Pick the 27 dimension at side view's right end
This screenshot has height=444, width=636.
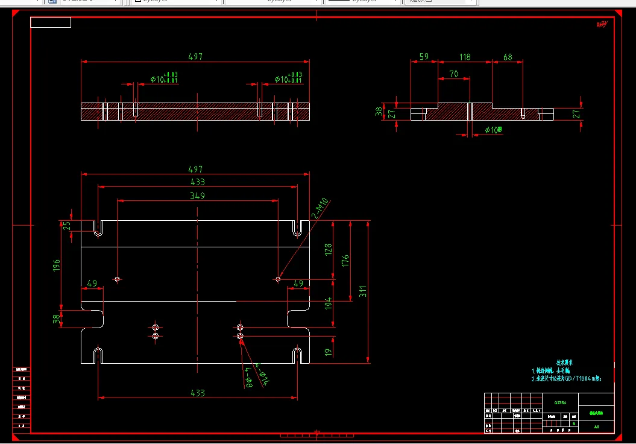point(576,115)
